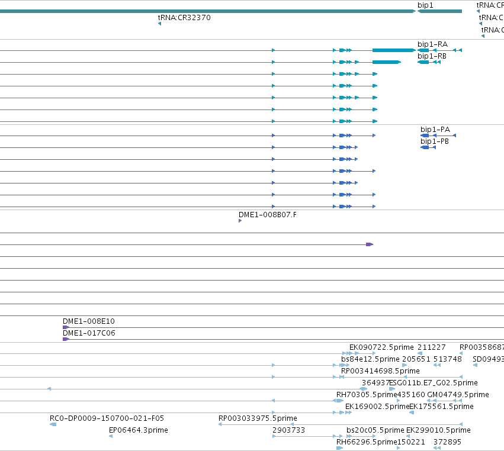
Task: Click the 2903733 feature label
Action: (288, 430)
